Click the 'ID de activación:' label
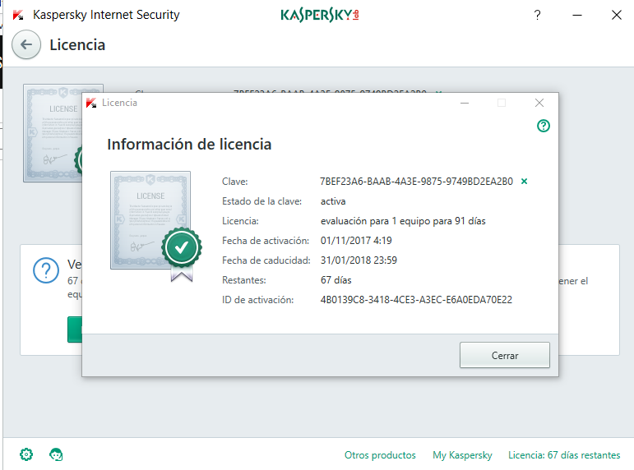 click(257, 299)
